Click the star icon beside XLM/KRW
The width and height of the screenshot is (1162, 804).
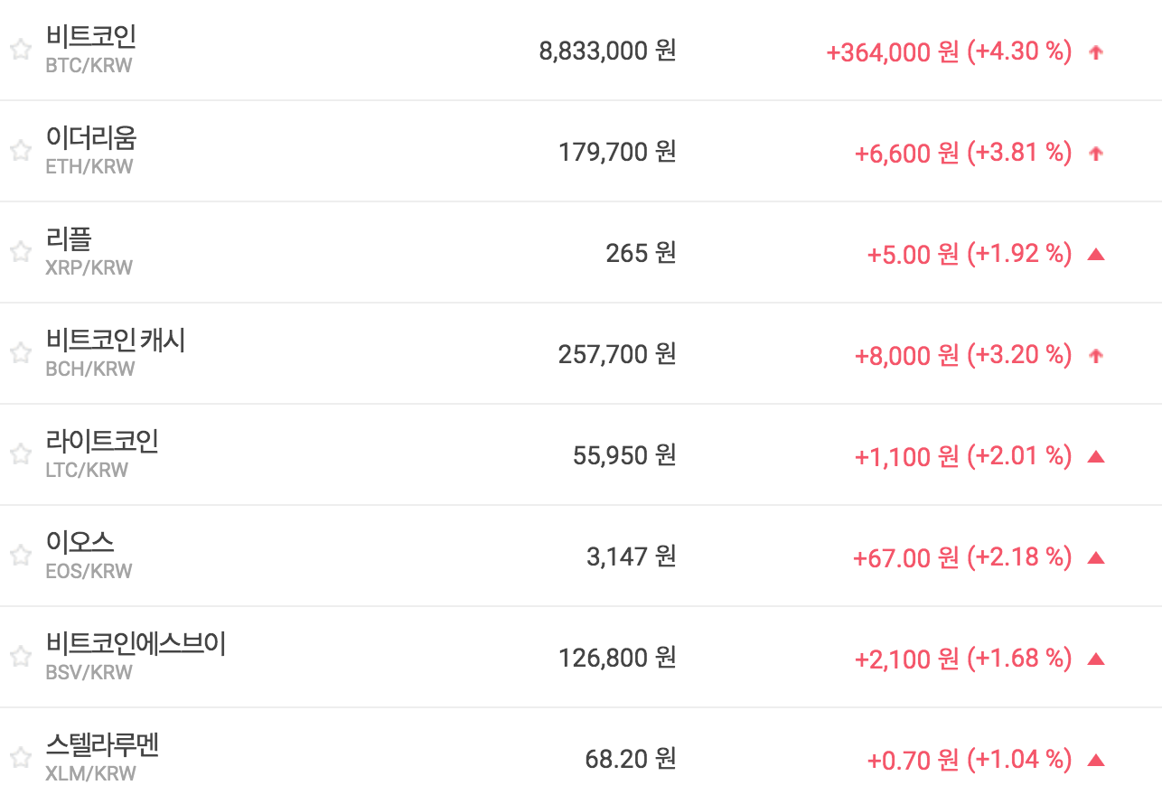pos(21,759)
